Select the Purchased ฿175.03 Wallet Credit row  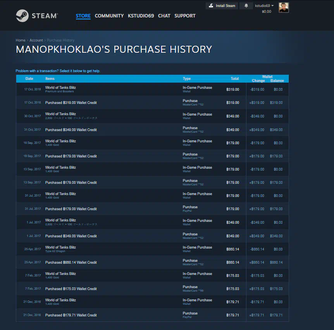click(152, 289)
